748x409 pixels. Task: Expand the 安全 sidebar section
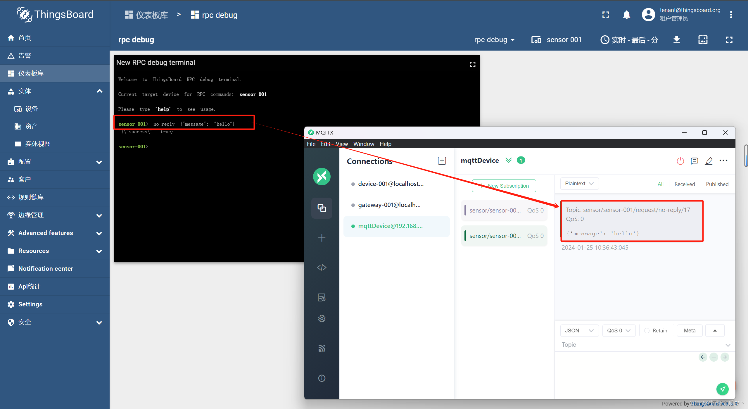pyautogui.click(x=99, y=322)
